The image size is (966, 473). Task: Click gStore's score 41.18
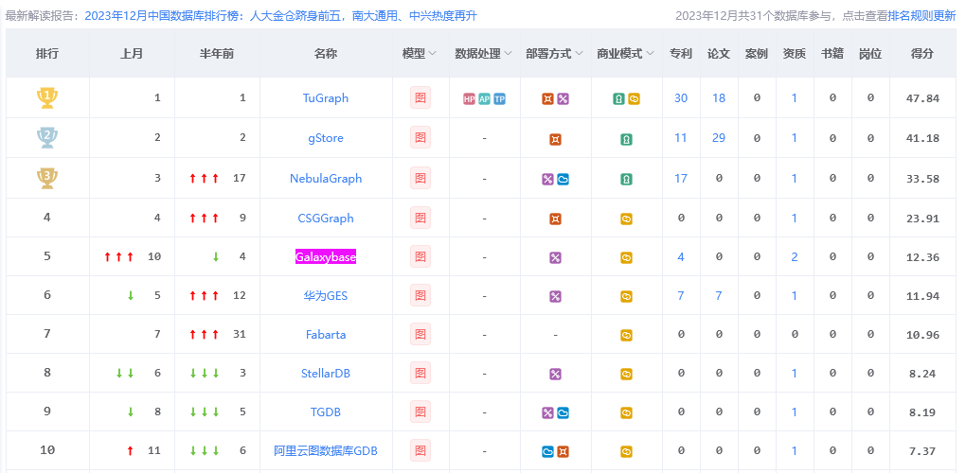pyautogui.click(x=922, y=138)
